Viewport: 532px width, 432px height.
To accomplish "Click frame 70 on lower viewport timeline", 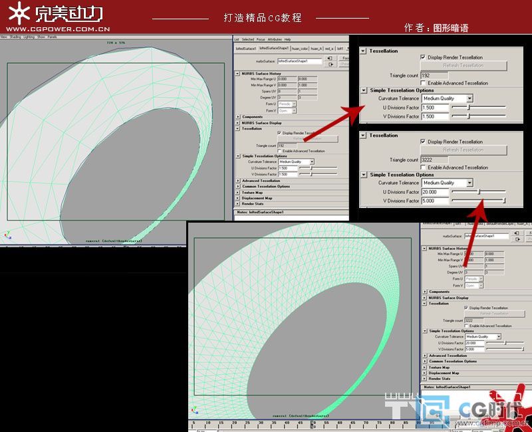I will [x=366, y=423].
